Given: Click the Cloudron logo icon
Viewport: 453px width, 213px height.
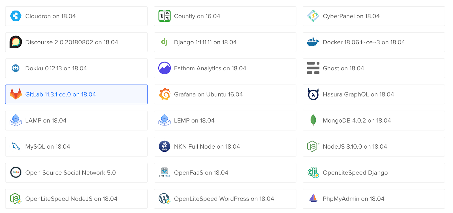Looking at the screenshot, I should [x=16, y=16].
